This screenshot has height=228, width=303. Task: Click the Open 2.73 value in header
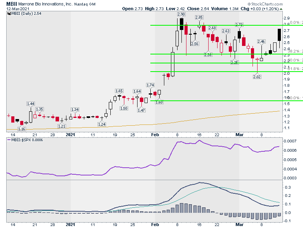point(132,9)
